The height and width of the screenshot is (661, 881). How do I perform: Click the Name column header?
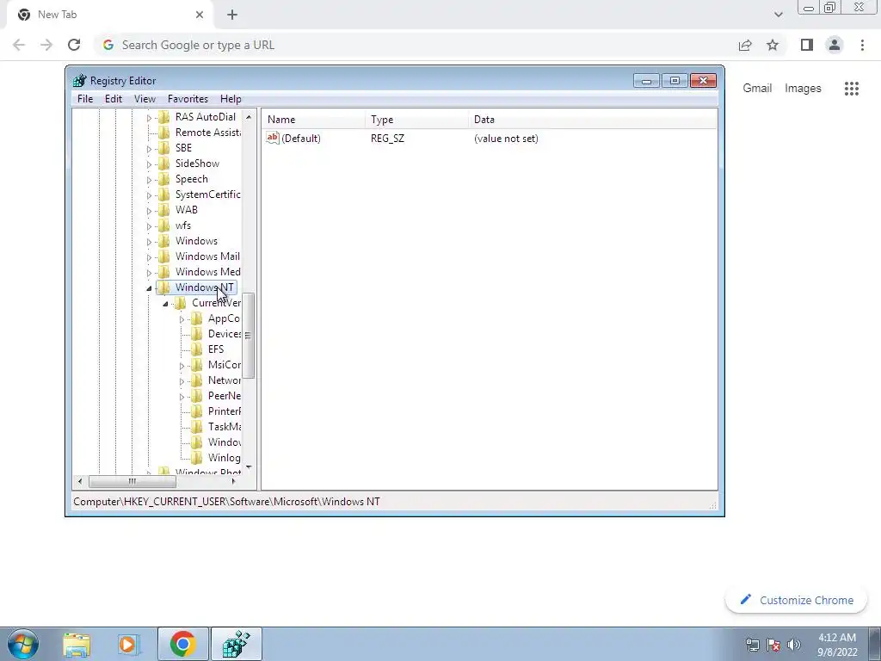pyautogui.click(x=313, y=120)
